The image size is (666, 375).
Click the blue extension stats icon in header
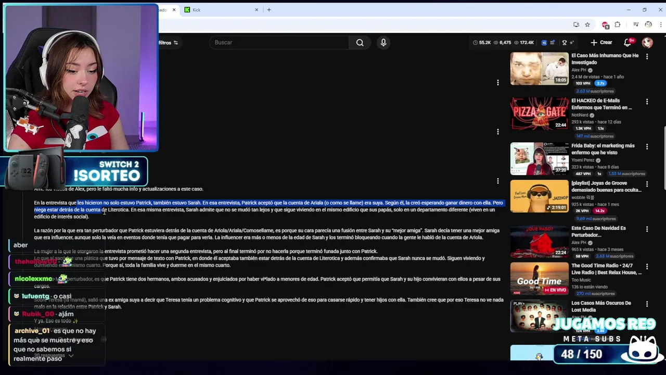(544, 43)
